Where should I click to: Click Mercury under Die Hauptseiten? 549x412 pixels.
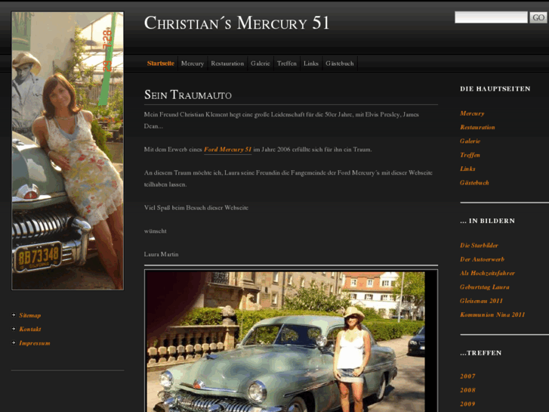click(x=472, y=113)
